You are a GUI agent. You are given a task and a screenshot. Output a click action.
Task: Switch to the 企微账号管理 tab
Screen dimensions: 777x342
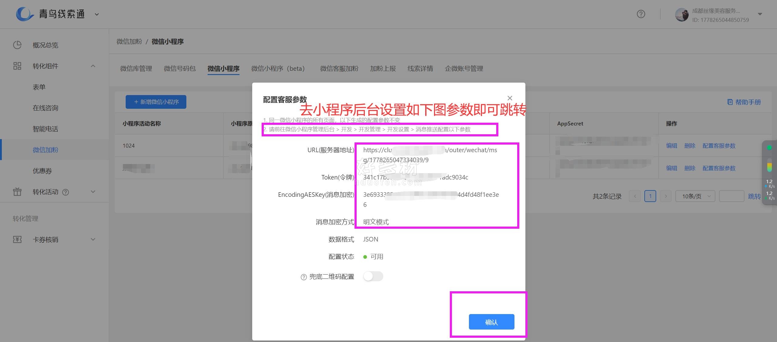click(464, 69)
